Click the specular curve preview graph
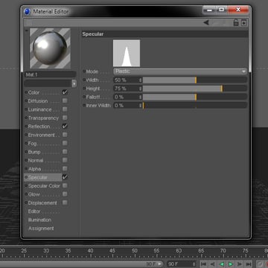This screenshot has width=268, height=268. point(127,53)
